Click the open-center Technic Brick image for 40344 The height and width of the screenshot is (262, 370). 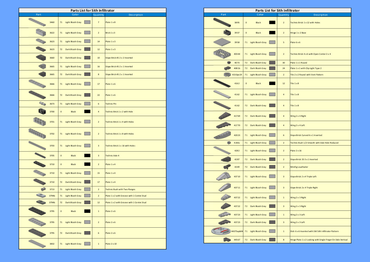[222, 54]
